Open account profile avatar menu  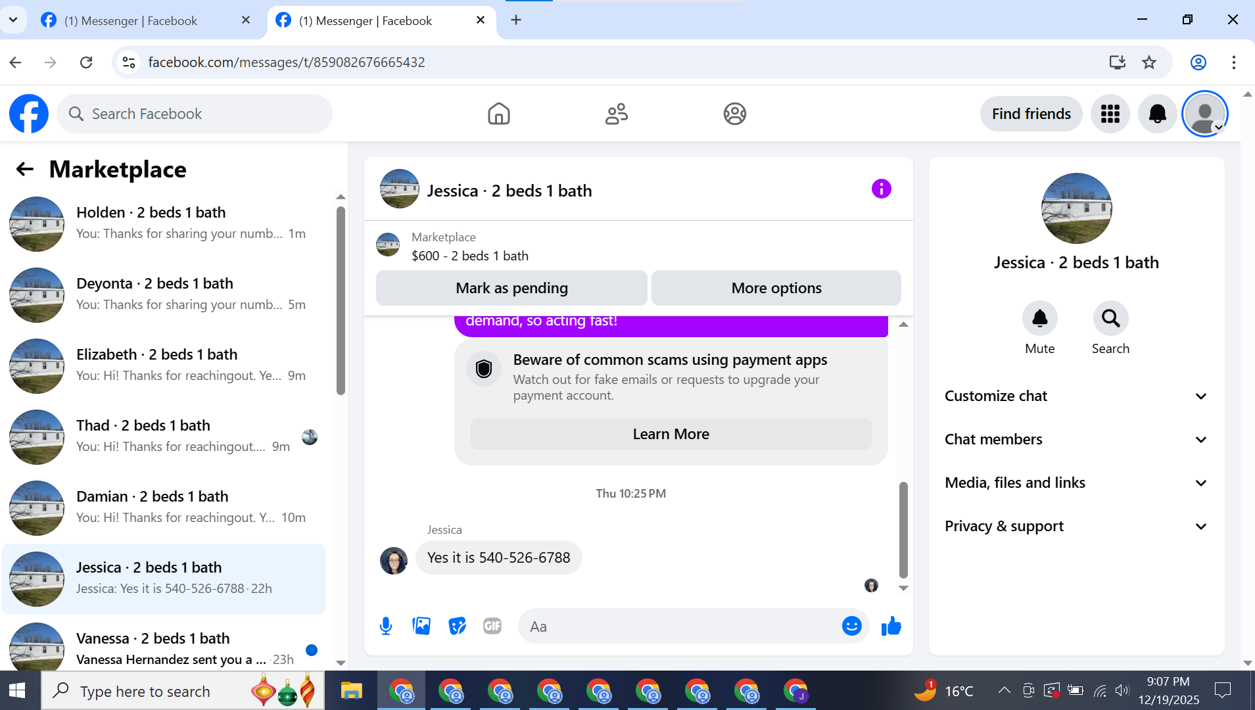pos(1205,114)
